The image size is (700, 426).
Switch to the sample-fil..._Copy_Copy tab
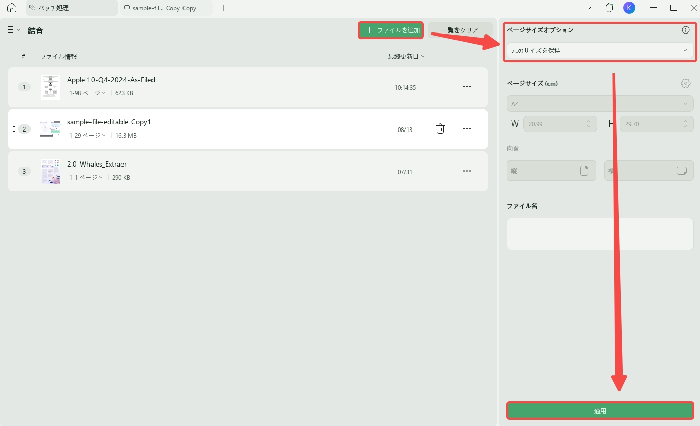click(166, 8)
